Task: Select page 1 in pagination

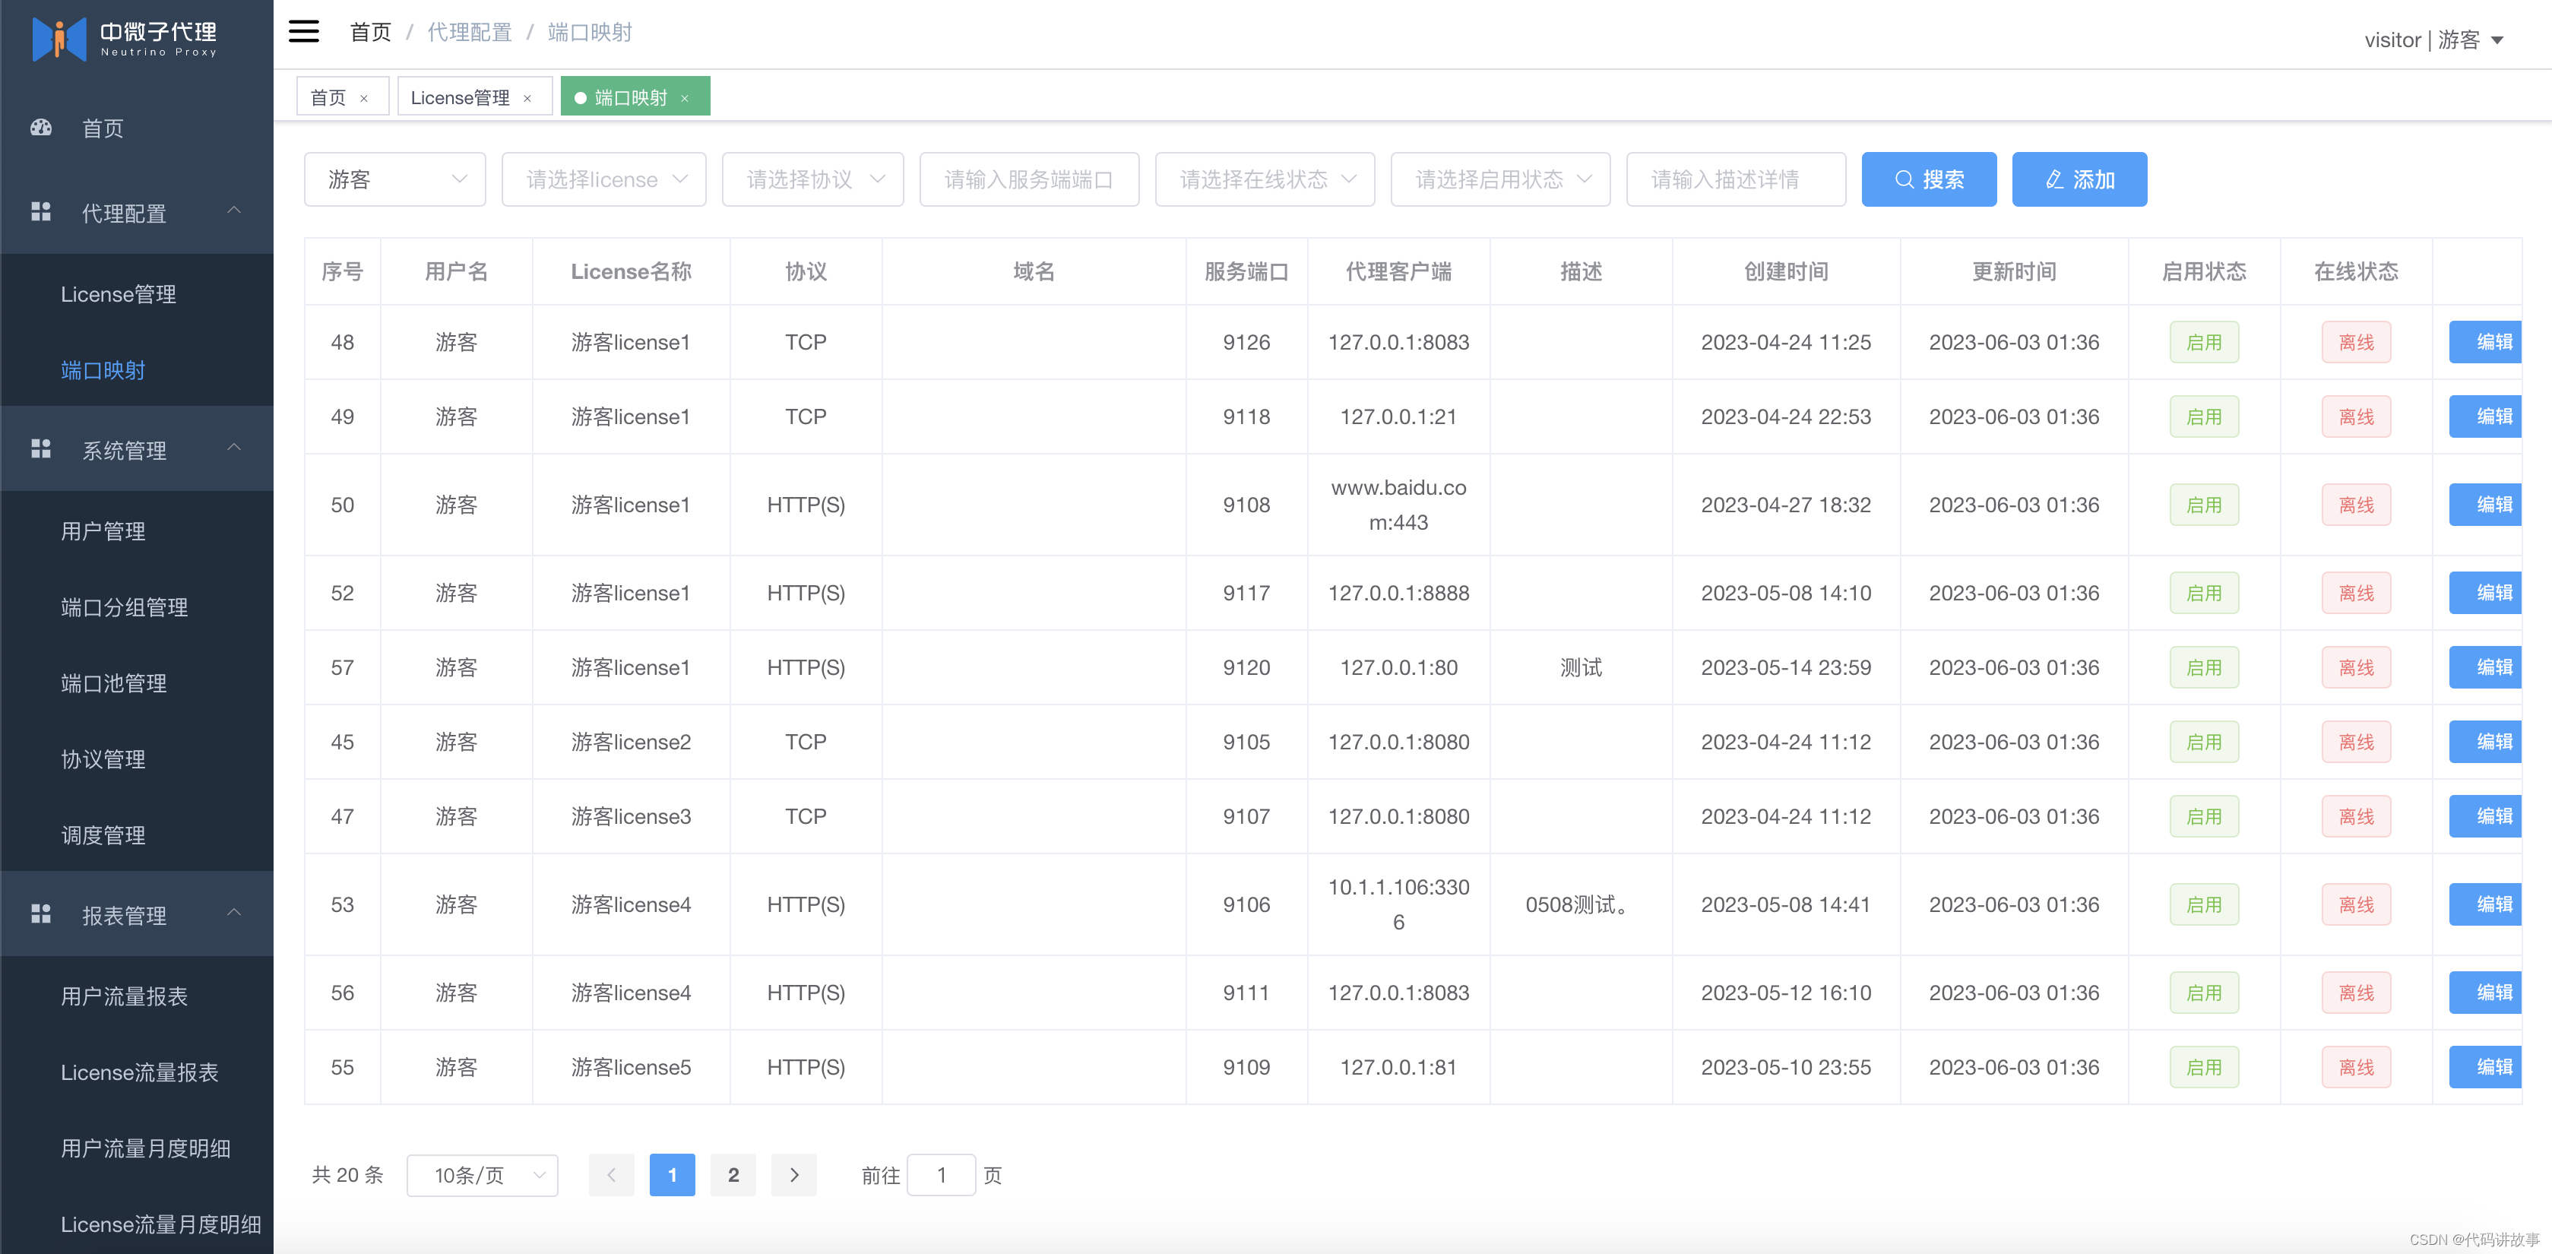Action: (672, 1175)
